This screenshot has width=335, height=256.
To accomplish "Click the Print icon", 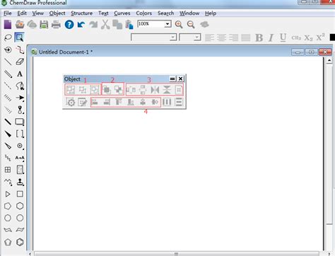I will pyautogui.click(x=56, y=25).
